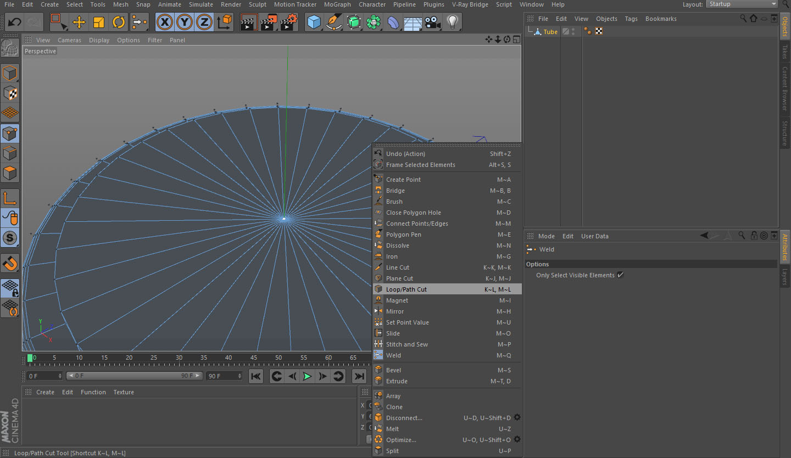Toggle Z axis lock button
791x458 pixels.
pyautogui.click(x=204, y=23)
